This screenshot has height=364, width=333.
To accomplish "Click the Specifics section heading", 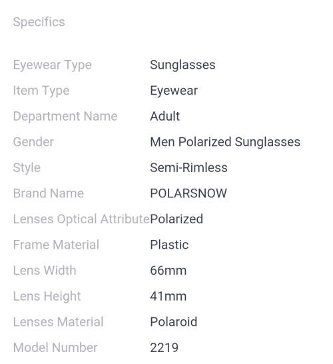I will click(39, 22).
